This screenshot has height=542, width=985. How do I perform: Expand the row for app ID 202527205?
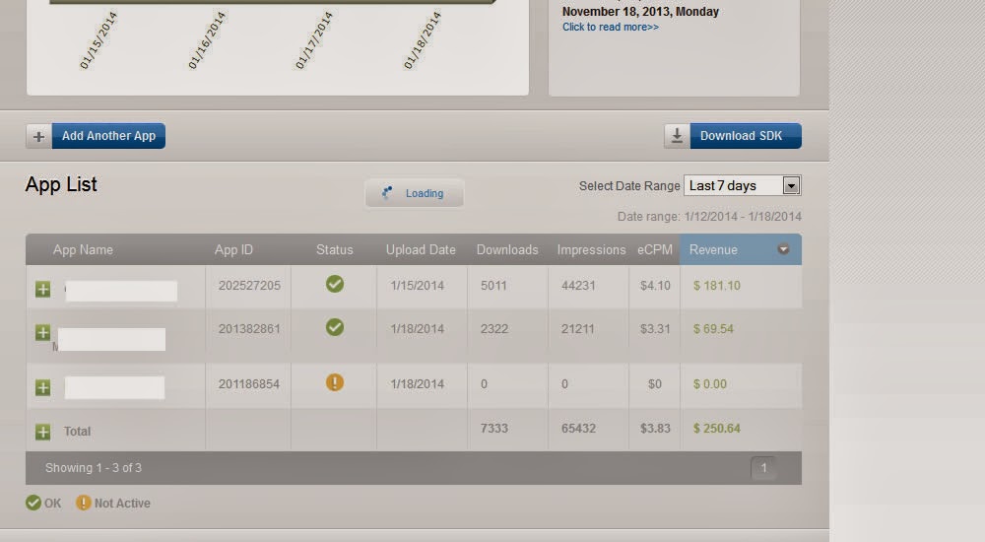pyautogui.click(x=42, y=290)
